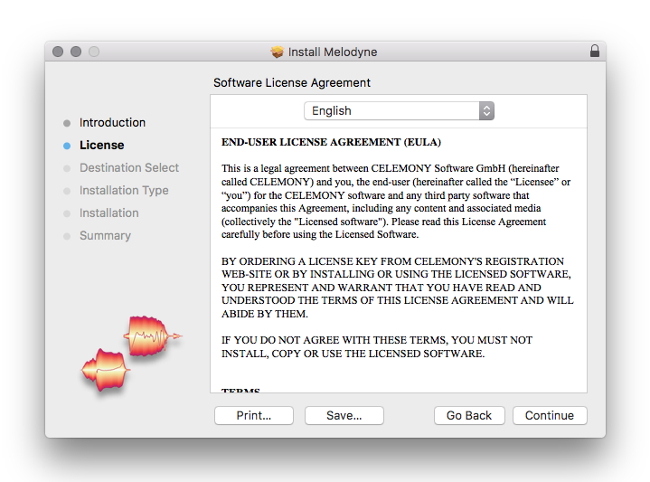
Task: Click 'Install Melodyne' window title text
Action: pos(333,52)
